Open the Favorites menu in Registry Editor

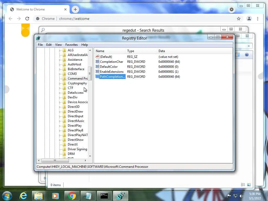72,44
